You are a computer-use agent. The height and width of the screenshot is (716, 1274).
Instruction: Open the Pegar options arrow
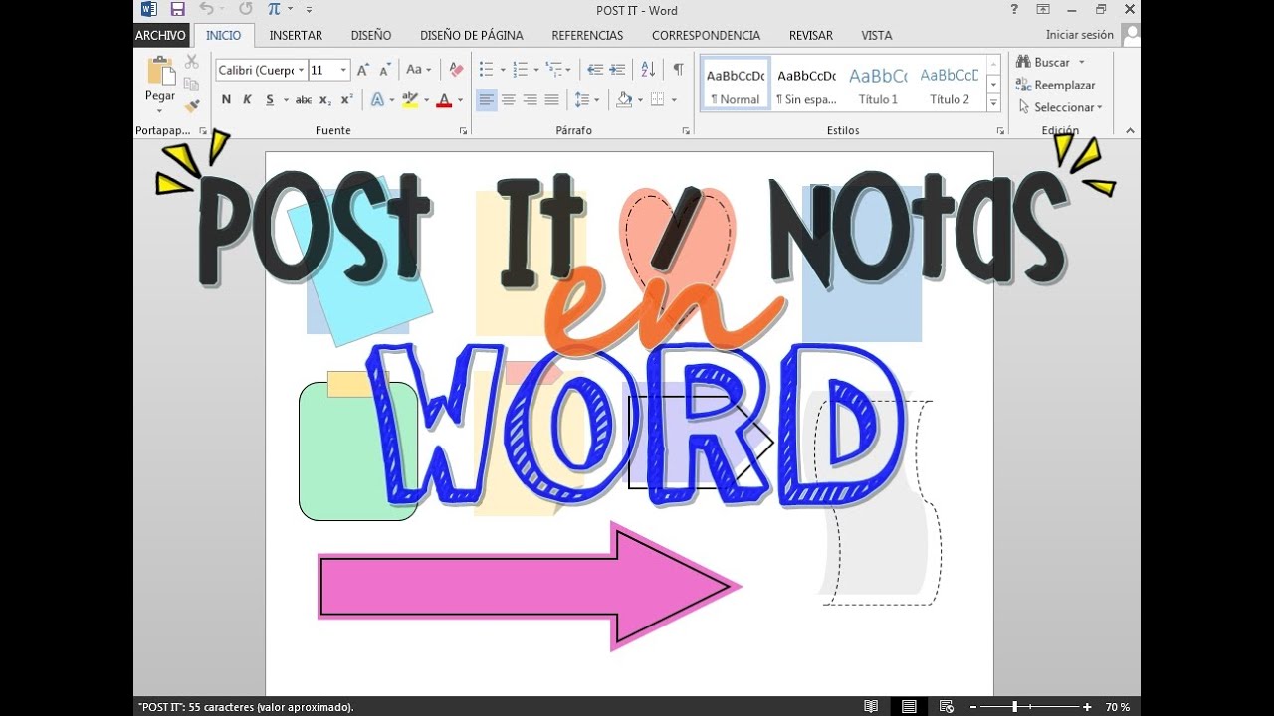[x=160, y=109]
